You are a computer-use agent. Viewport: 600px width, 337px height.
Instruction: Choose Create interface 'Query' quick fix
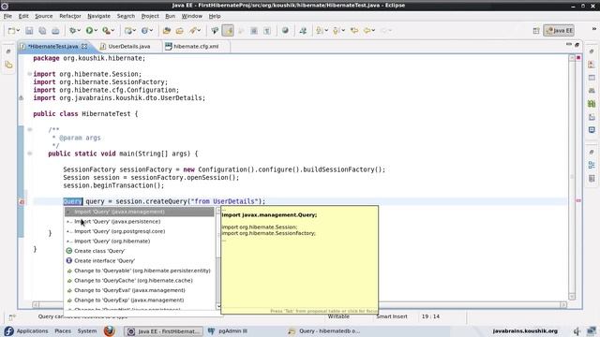pos(139,260)
